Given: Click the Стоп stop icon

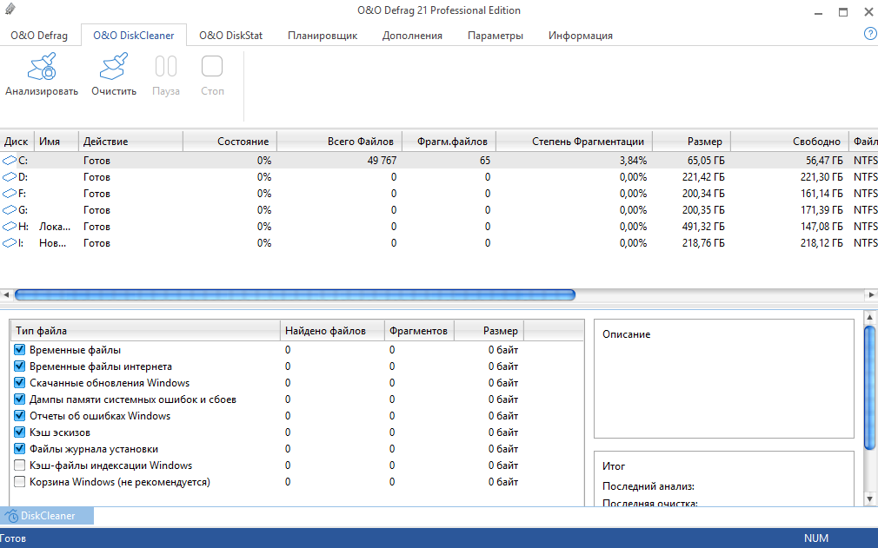Looking at the screenshot, I should coord(212,67).
